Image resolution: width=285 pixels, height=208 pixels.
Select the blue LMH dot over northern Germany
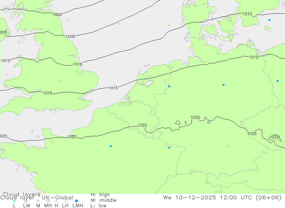(223, 85)
